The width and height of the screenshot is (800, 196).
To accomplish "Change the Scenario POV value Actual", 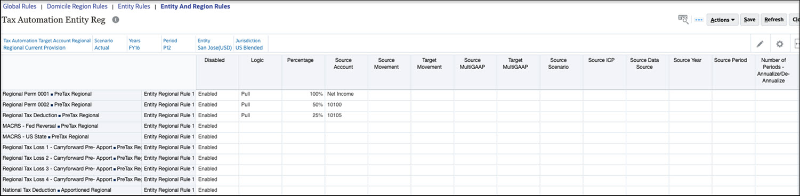I will (102, 47).
